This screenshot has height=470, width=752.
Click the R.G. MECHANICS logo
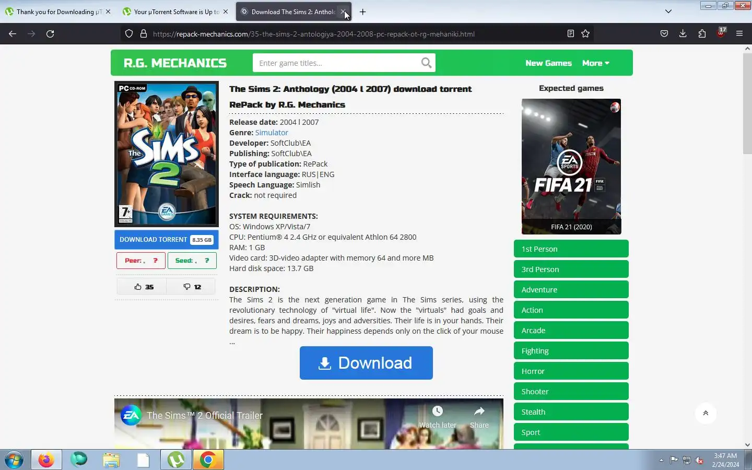click(x=175, y=63)
